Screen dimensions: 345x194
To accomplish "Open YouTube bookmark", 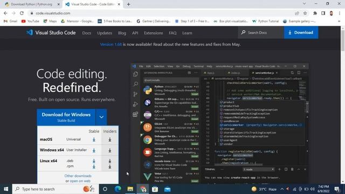I will (x=30, y=21).
